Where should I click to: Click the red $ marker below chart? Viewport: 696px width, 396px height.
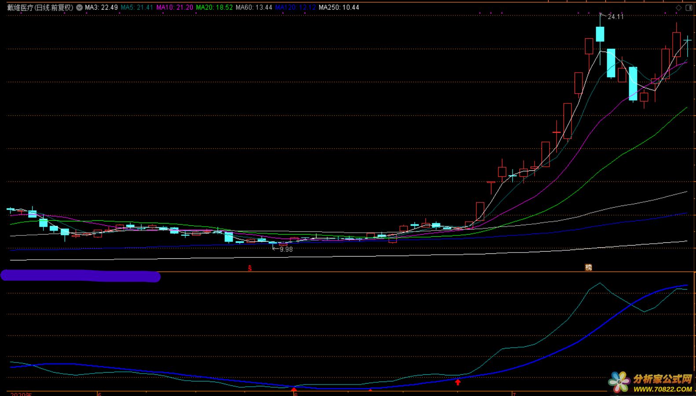pyautogui.click(x=250, y=268)
